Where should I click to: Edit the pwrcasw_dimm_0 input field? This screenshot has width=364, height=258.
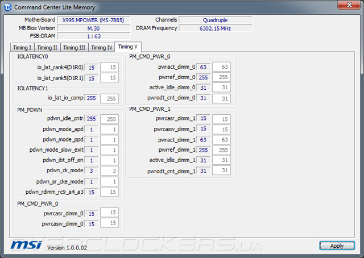(x=110, y=223)
